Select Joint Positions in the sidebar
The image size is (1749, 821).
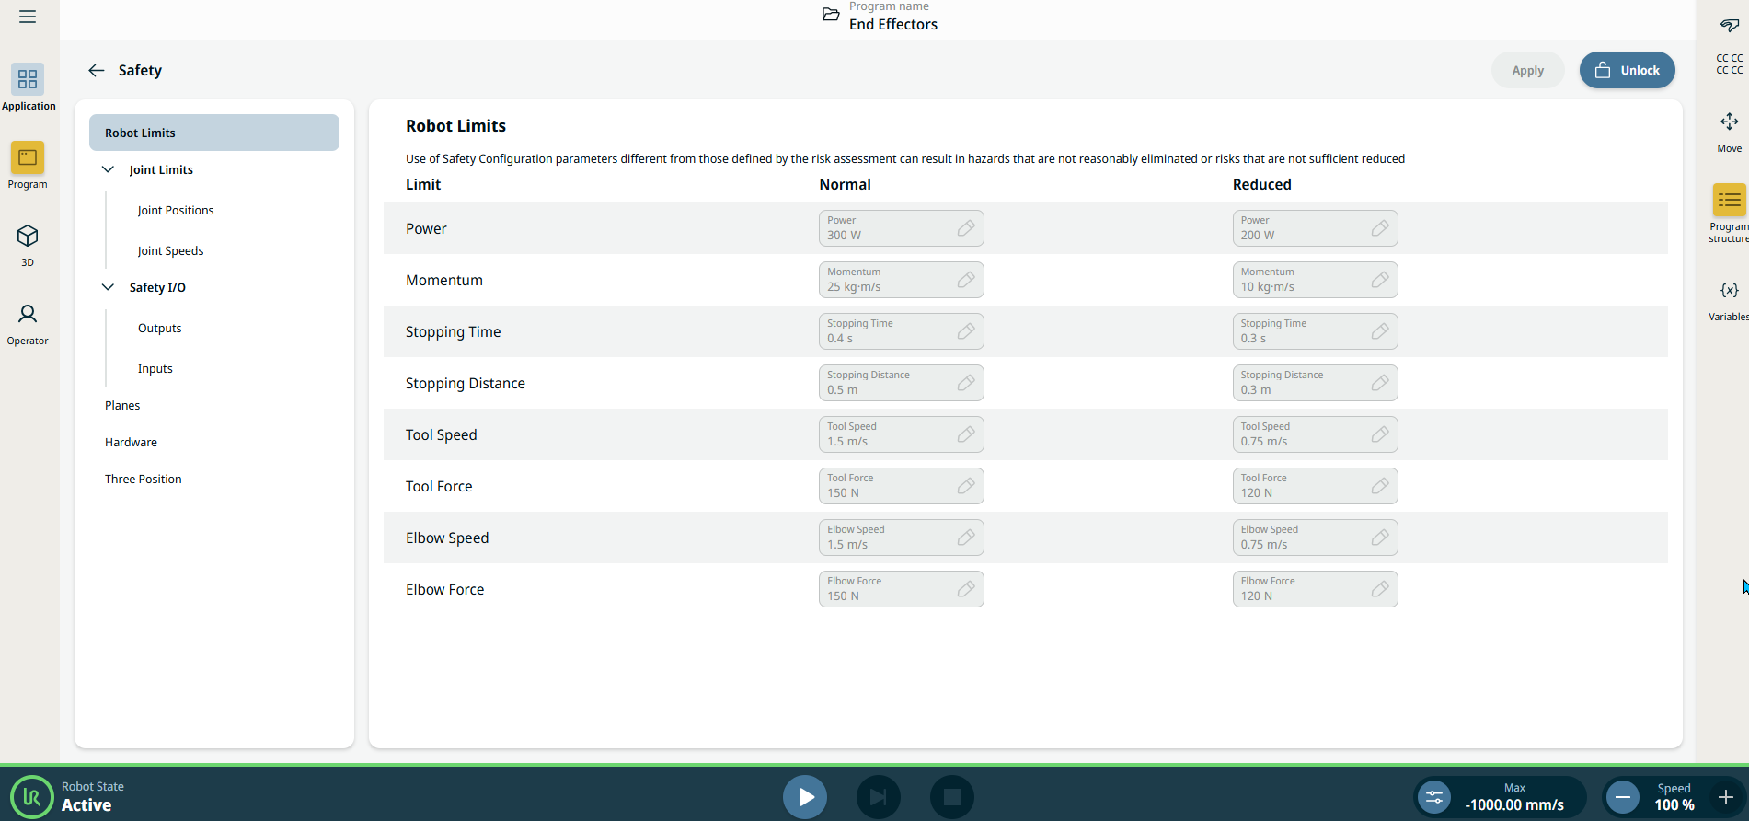(x=176, y=210)
